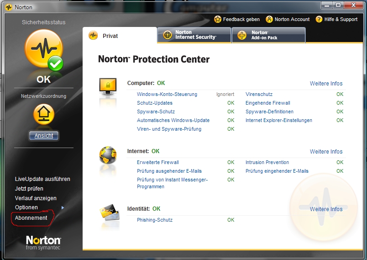Click the network mapping house icon

44,114
